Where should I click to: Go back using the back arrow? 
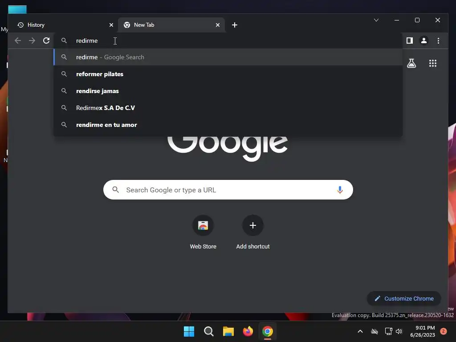[18, 41]
